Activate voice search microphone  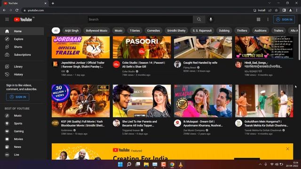[x=211, y=19]
